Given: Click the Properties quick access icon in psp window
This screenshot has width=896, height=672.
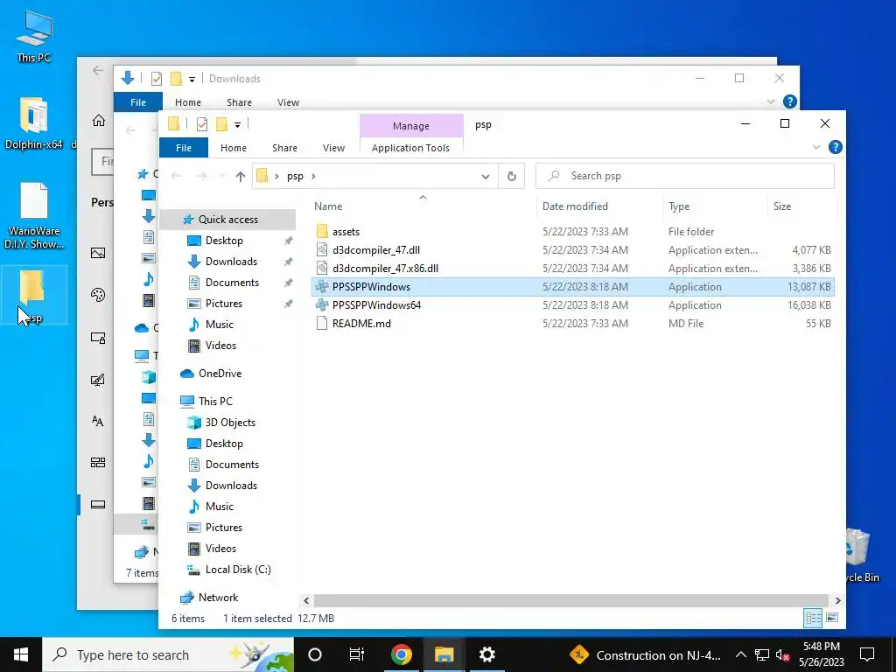Looking at the screenshot, I should (202, 124).
